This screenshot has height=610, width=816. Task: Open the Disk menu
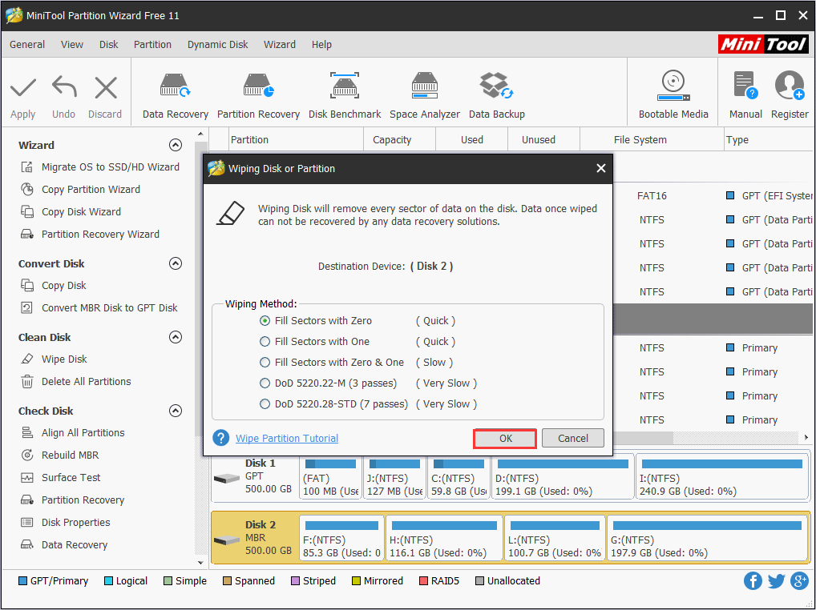(x=109, y=45)
